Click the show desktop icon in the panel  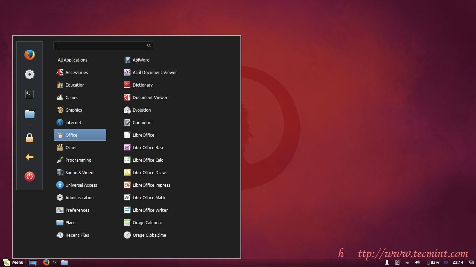tap(33, 262)
